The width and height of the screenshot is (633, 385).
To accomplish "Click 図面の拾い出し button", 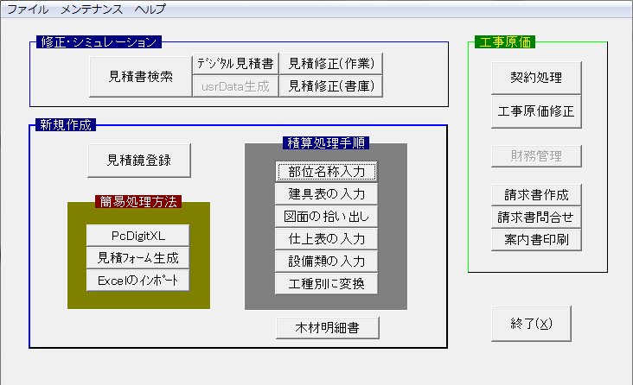I will coord(326,217).
